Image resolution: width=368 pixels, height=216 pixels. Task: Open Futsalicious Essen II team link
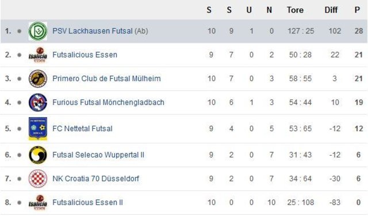pyautogui.click(x=87, y=202)
